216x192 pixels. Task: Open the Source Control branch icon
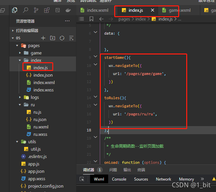pos(36,10)
